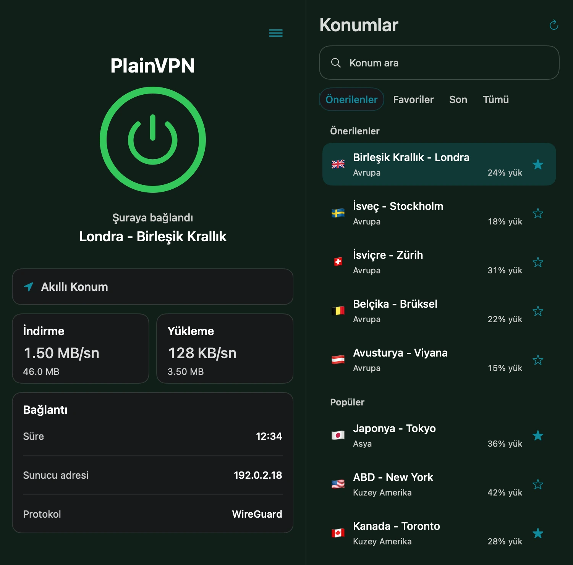Click the Canada flag icon
Image resolution: width=573 pixels, height=565 pixels.
click(x=338, y=533)
